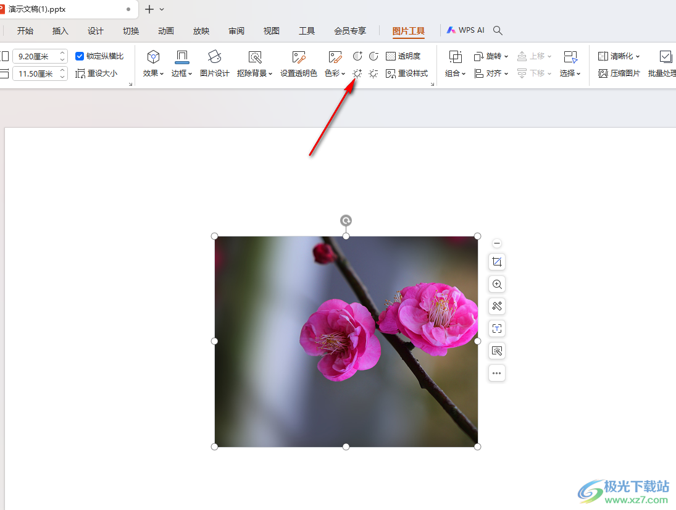Switch to the 插入 tab

click(61, 31)
